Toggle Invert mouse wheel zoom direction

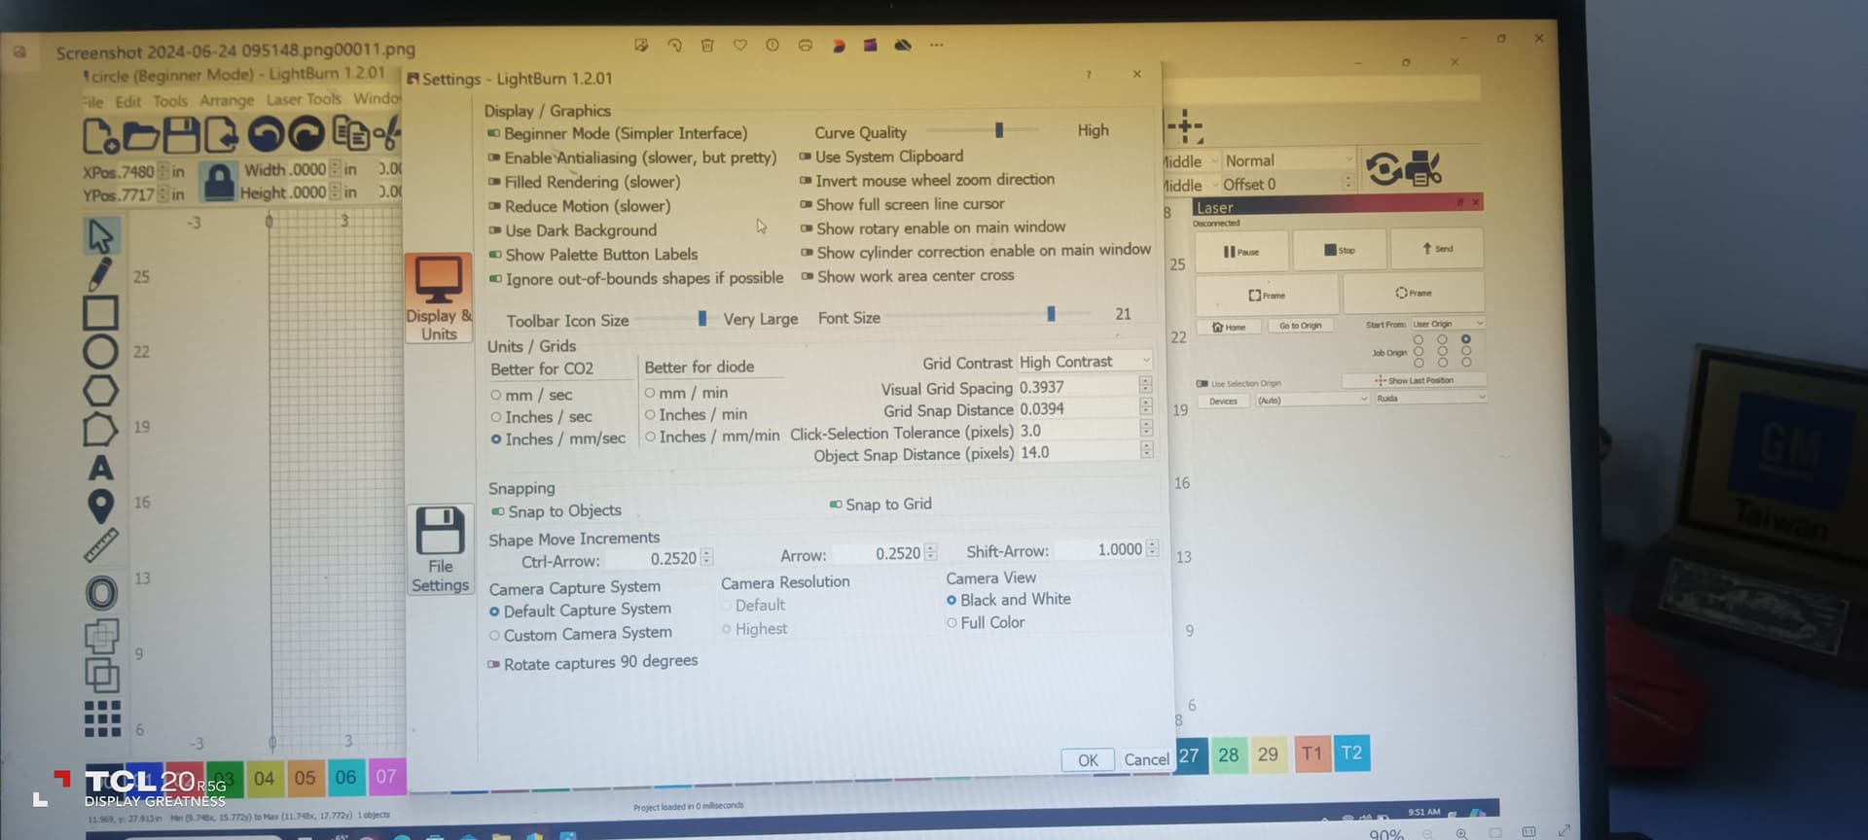(806, 181)
